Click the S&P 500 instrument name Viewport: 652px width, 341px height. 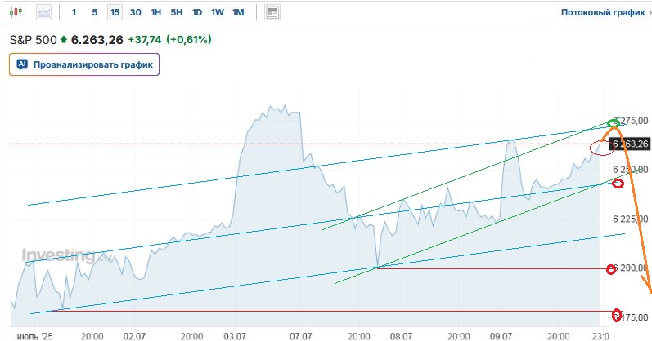pos(32,39)
